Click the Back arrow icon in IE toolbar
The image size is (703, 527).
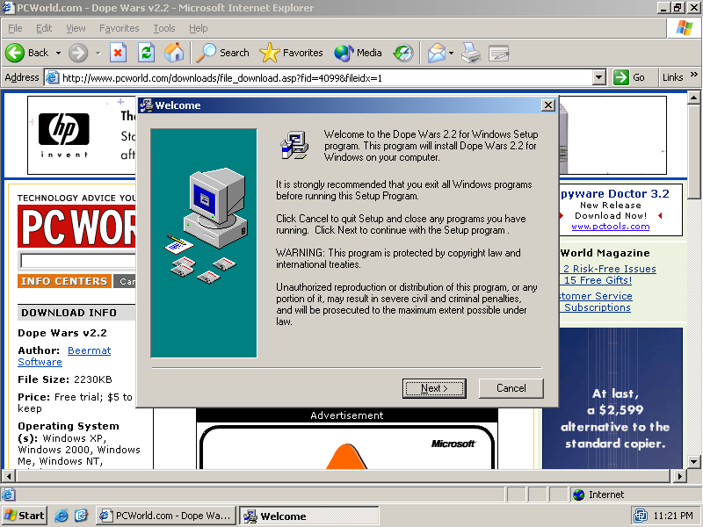[x=15, y=53]
